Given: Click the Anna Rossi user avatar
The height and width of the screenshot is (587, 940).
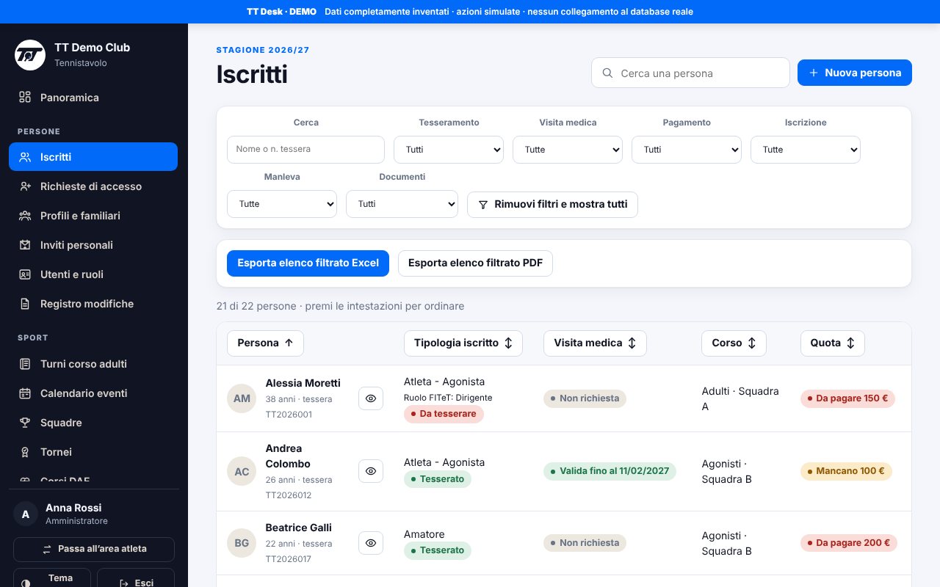Looking at the screenshot, I should [26, 514].
